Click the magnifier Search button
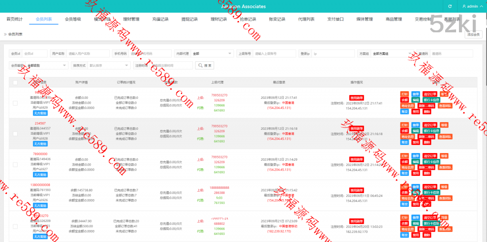The width and height of the screenshot is (487, 242). click(205, 65)
